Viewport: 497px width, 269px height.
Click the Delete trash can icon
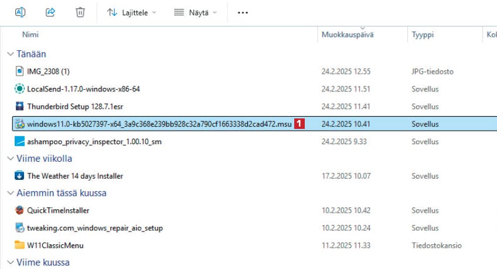pos(80,12)
